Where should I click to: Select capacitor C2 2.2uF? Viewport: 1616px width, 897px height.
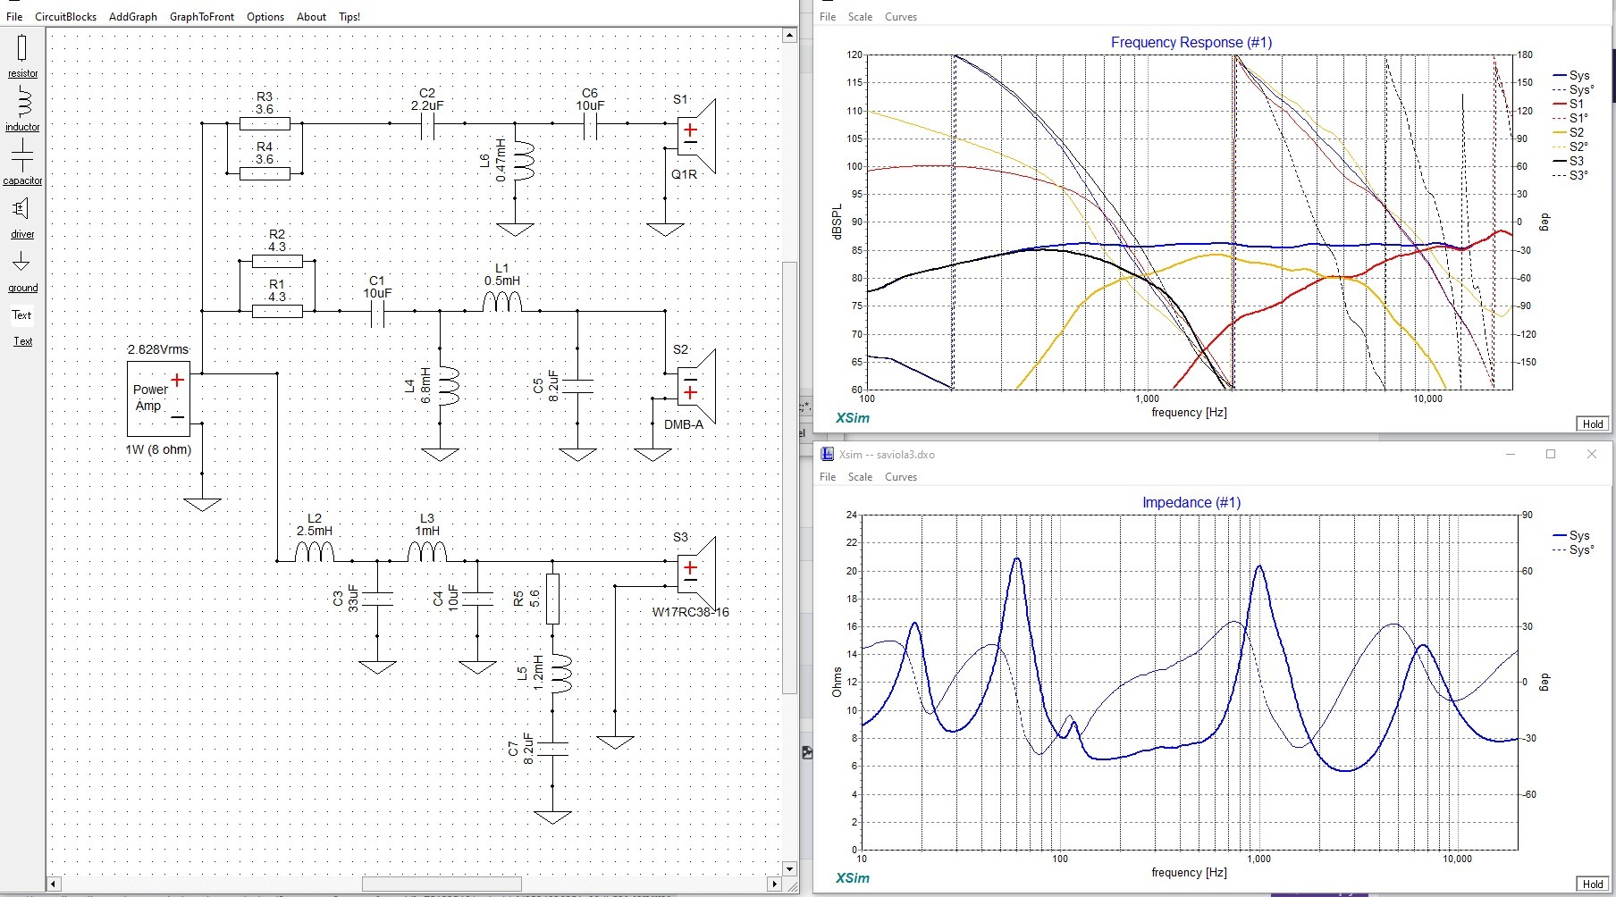click(x=427, y=123)
